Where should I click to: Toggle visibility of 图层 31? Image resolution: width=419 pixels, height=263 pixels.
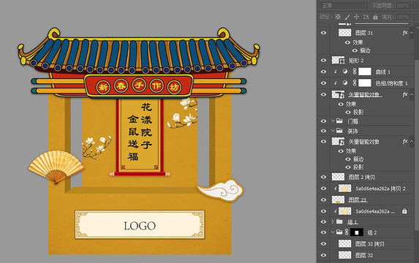(324, 33)
